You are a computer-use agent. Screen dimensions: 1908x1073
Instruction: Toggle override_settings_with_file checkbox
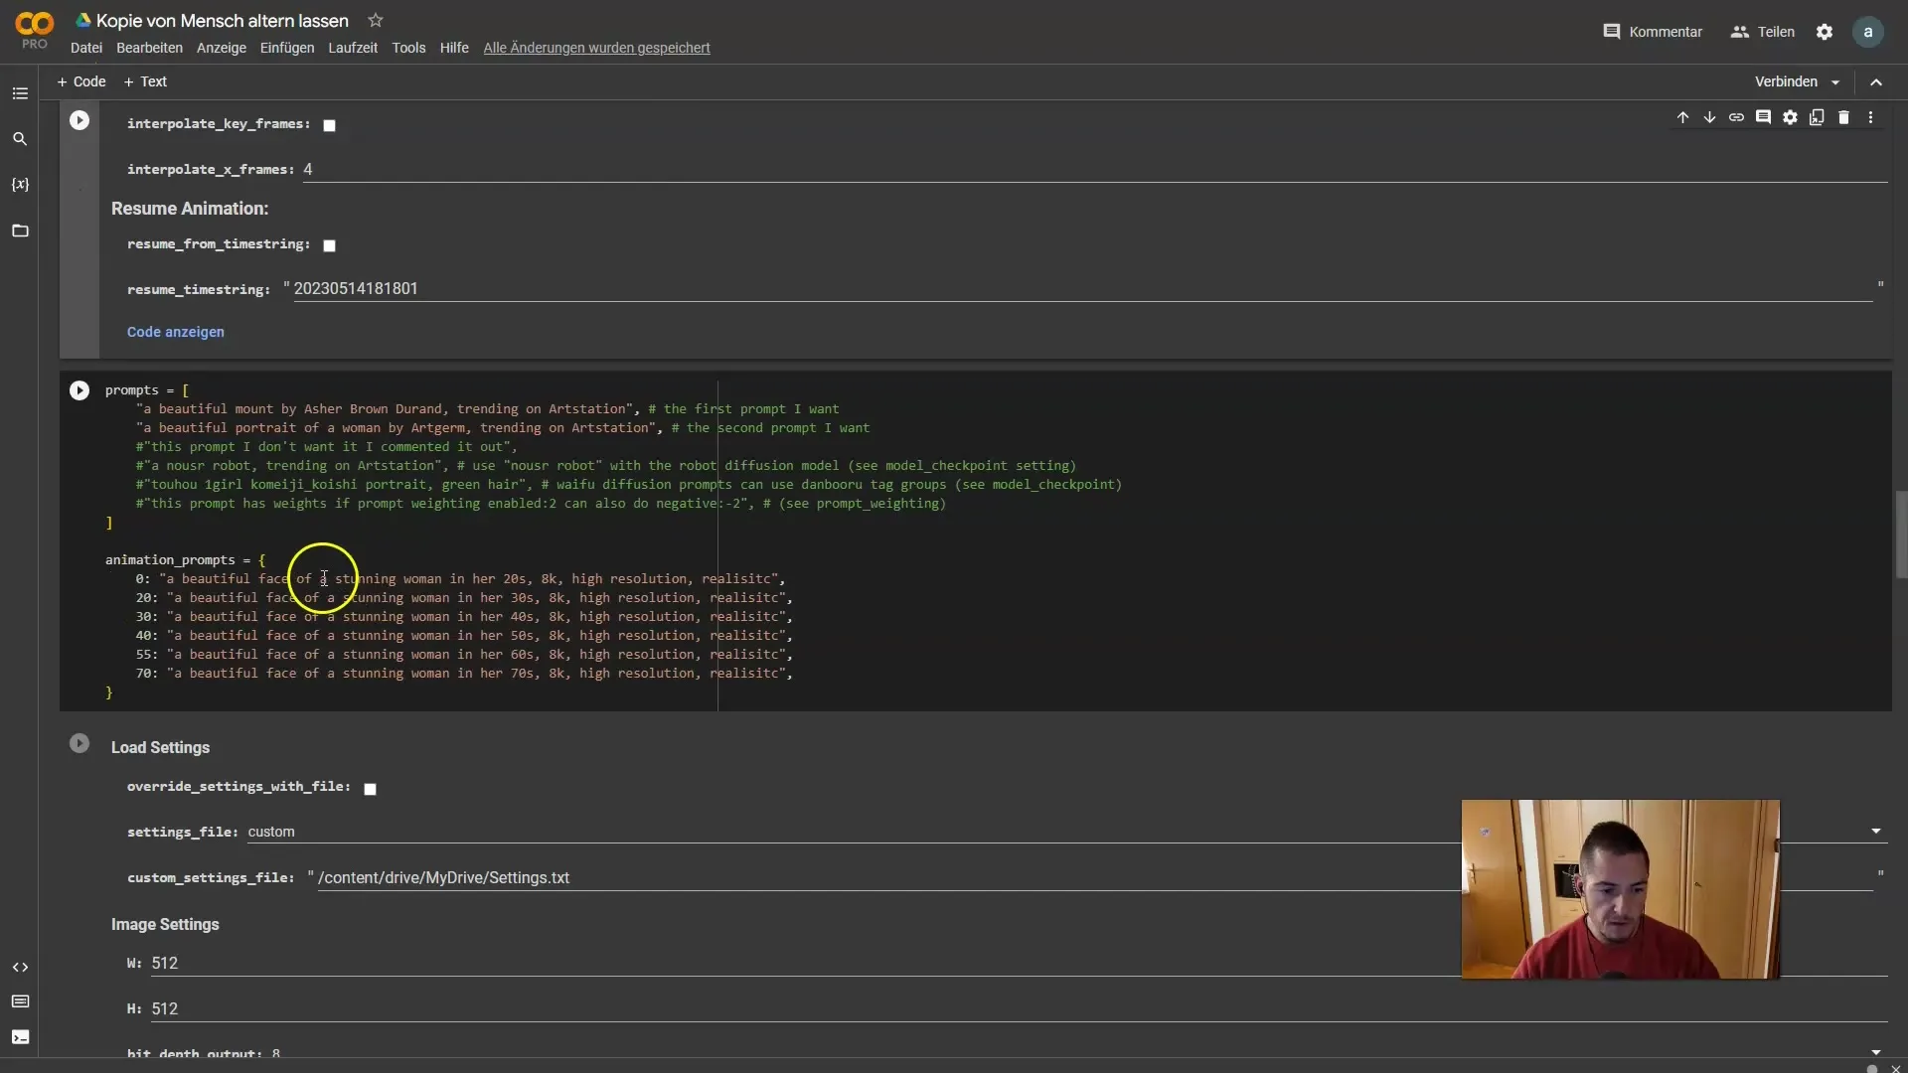[x=370, y=789]
